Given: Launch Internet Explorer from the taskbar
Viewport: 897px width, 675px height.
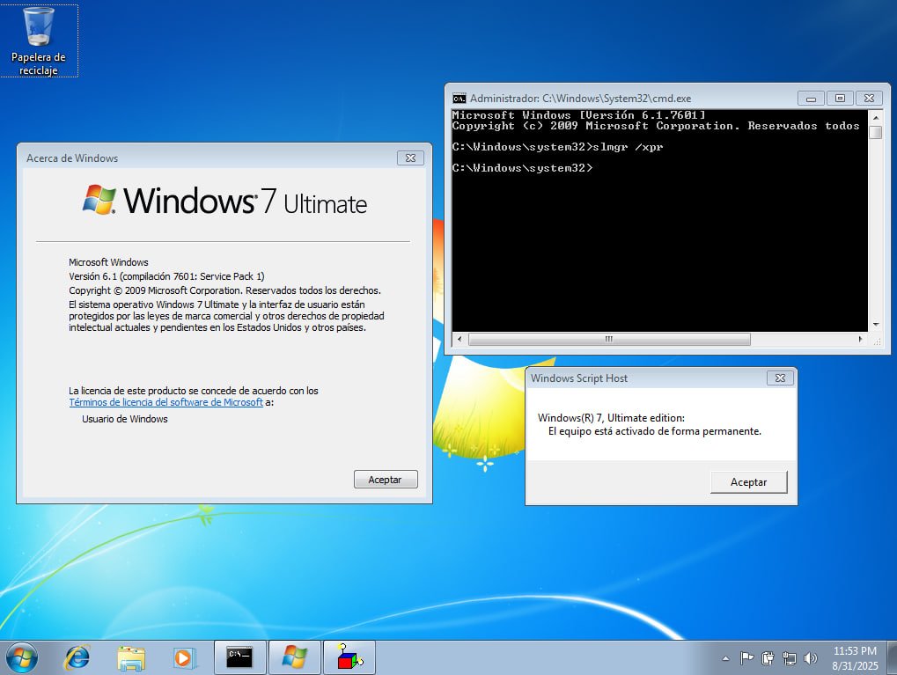Looking at the screenshot, I should coord(77,657).
